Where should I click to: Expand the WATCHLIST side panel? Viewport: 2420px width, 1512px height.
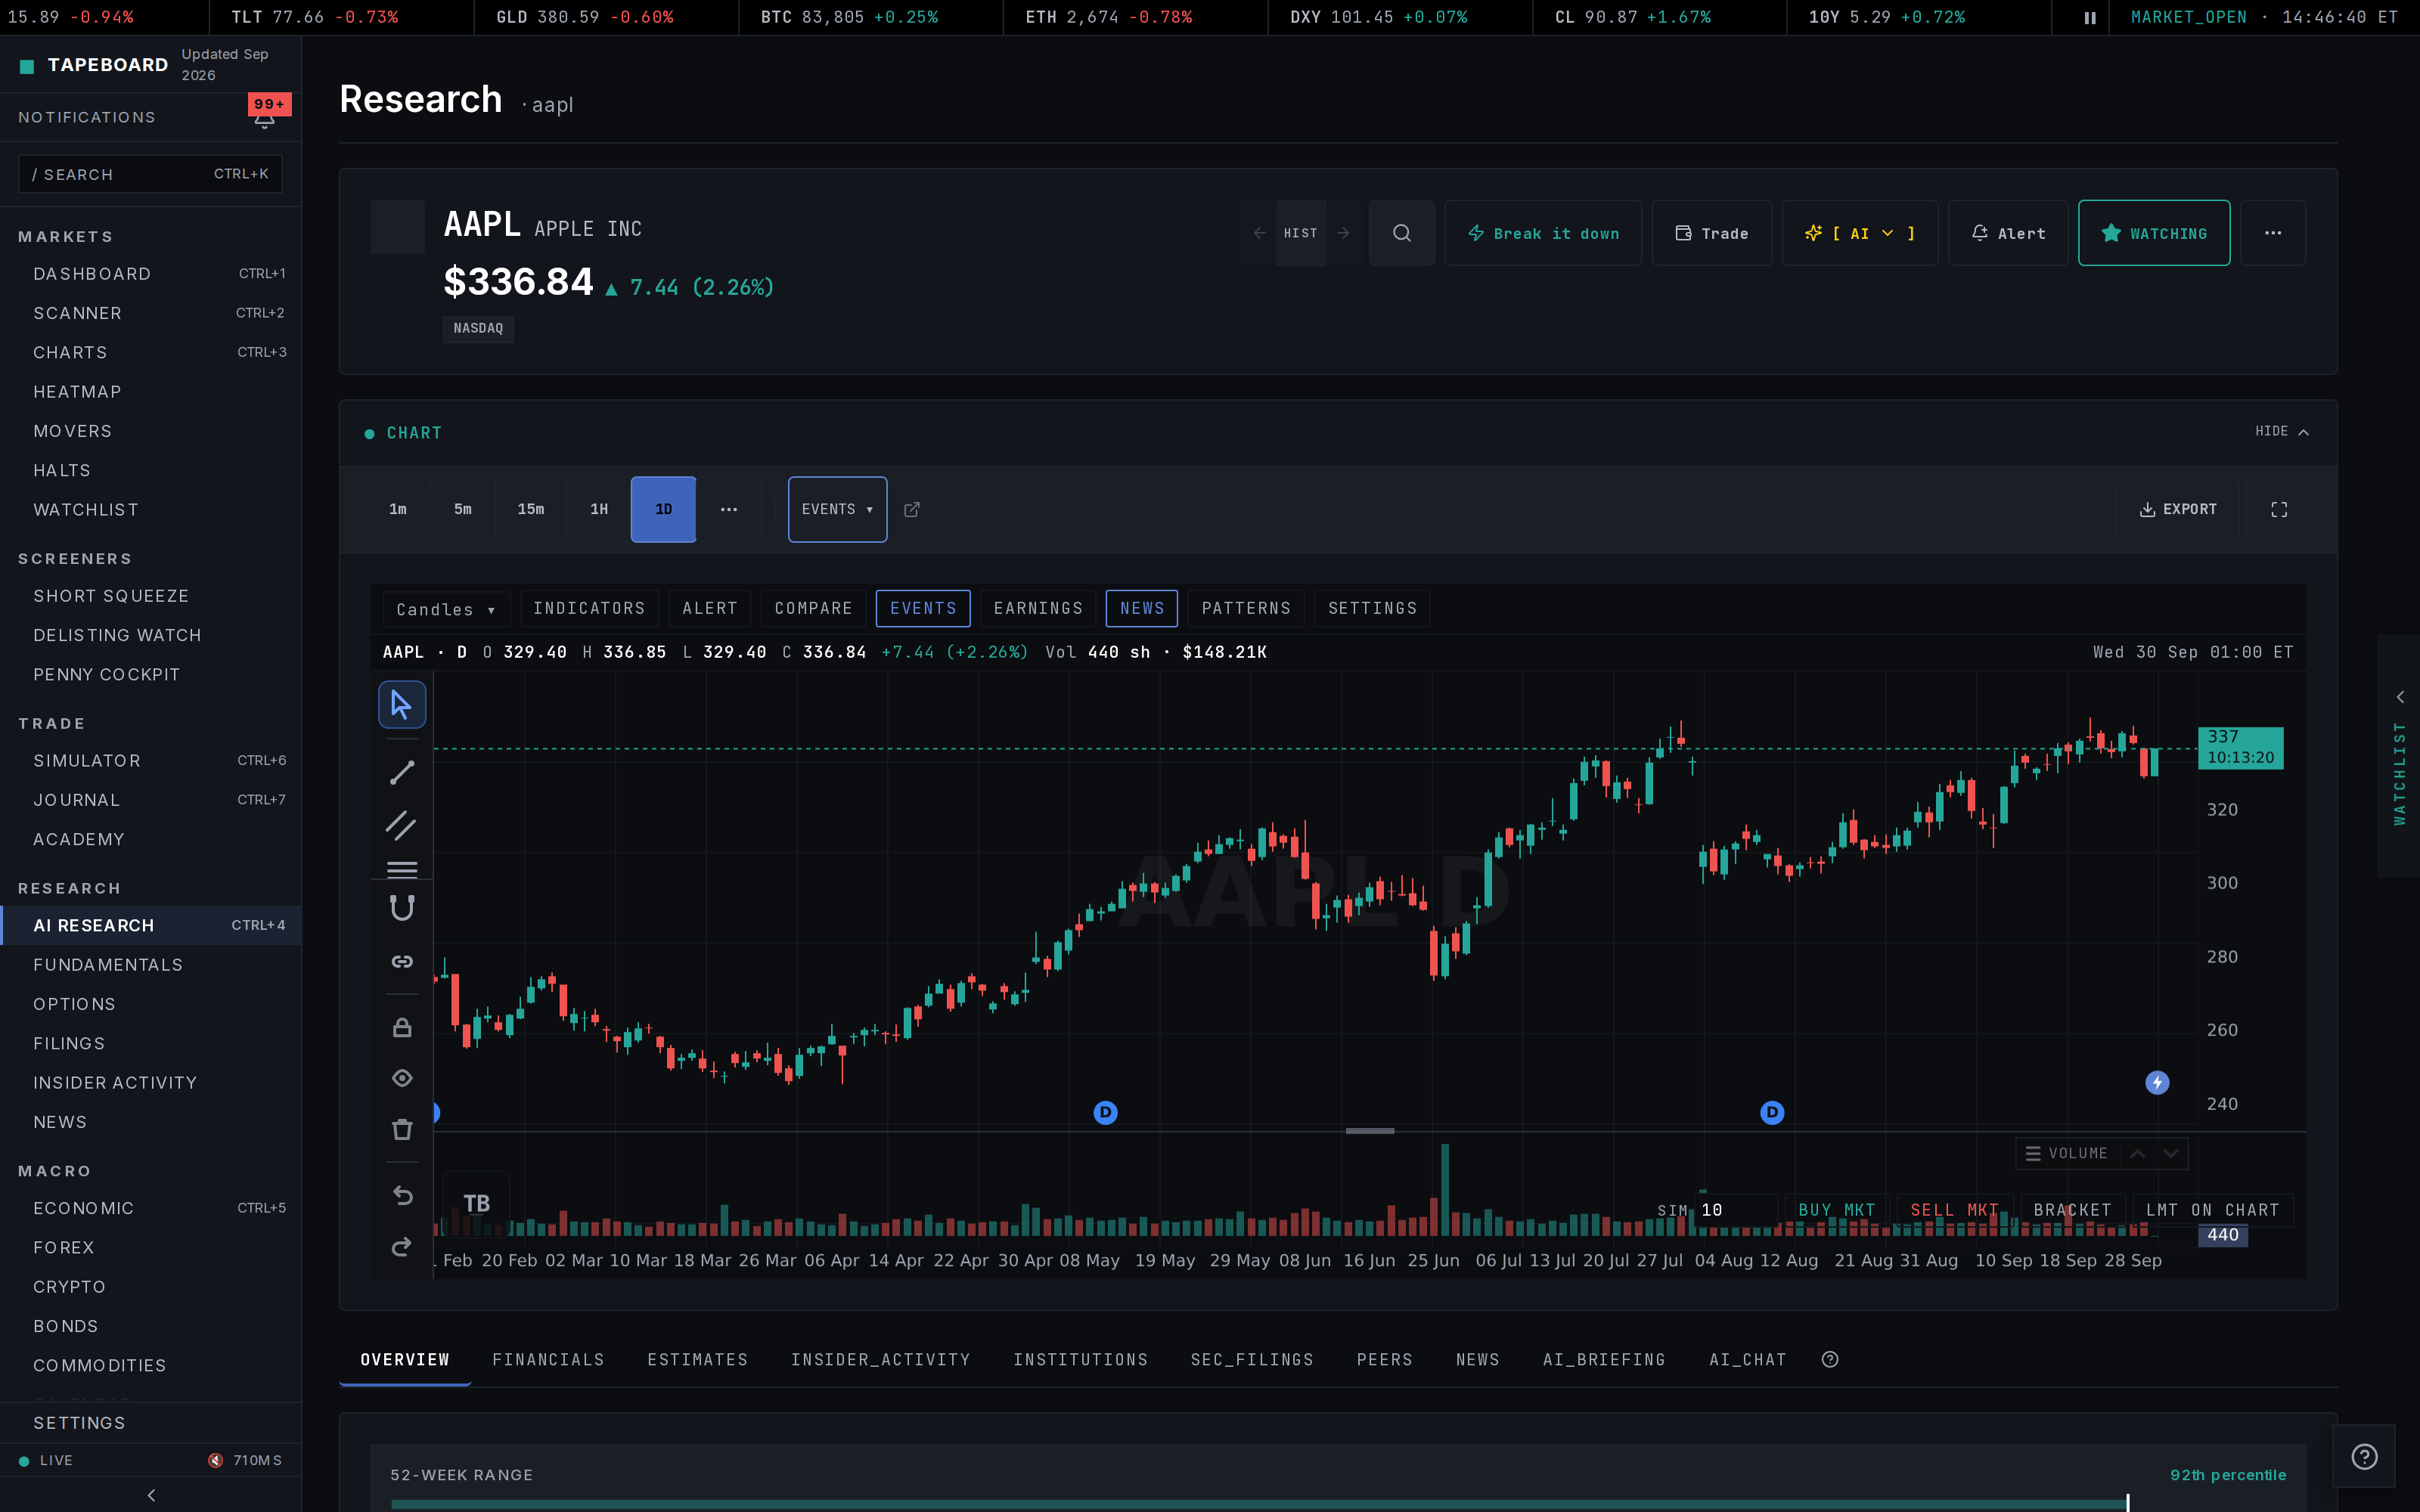[2399, 757]
